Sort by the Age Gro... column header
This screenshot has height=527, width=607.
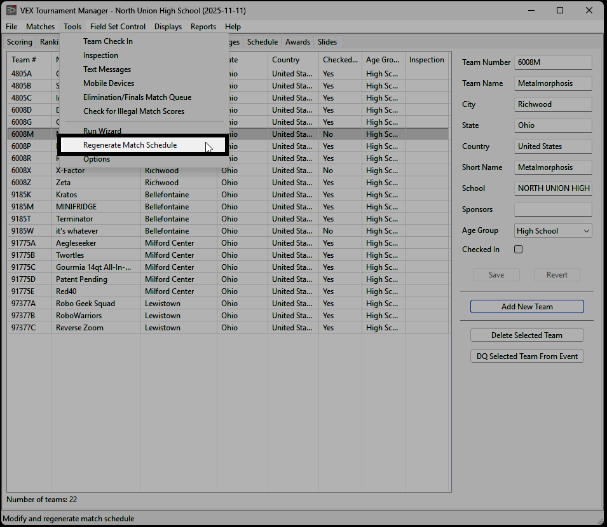(383, 60)
